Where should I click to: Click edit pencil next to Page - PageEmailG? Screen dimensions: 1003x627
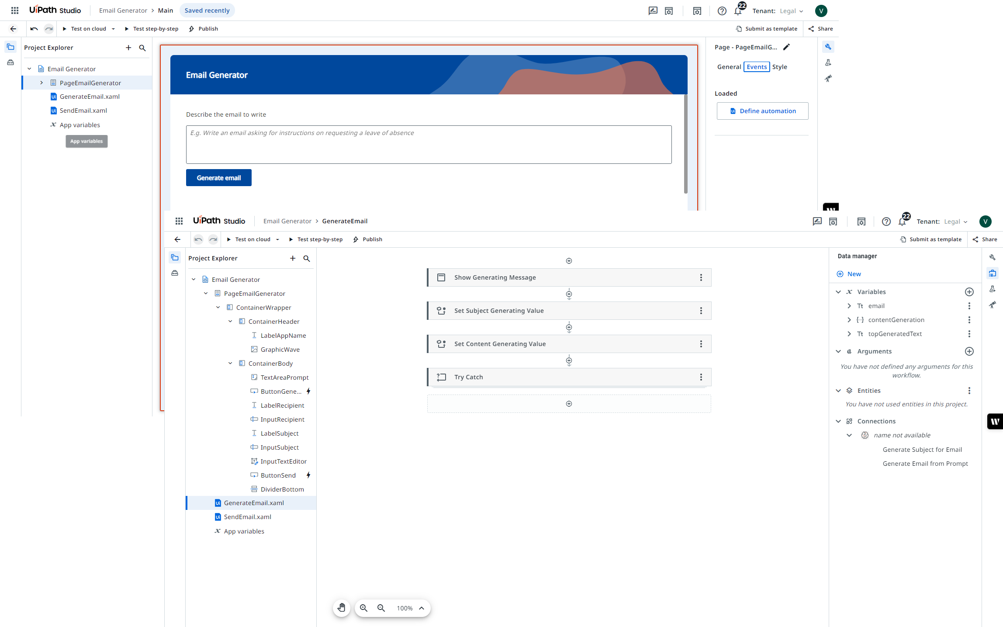786,47
